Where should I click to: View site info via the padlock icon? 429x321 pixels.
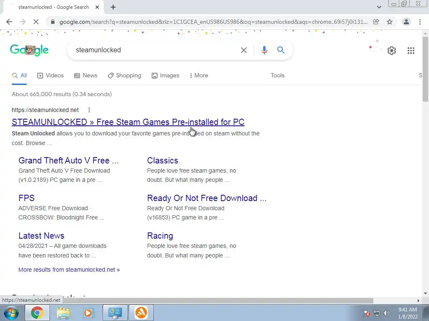click(x=53, y=22)
